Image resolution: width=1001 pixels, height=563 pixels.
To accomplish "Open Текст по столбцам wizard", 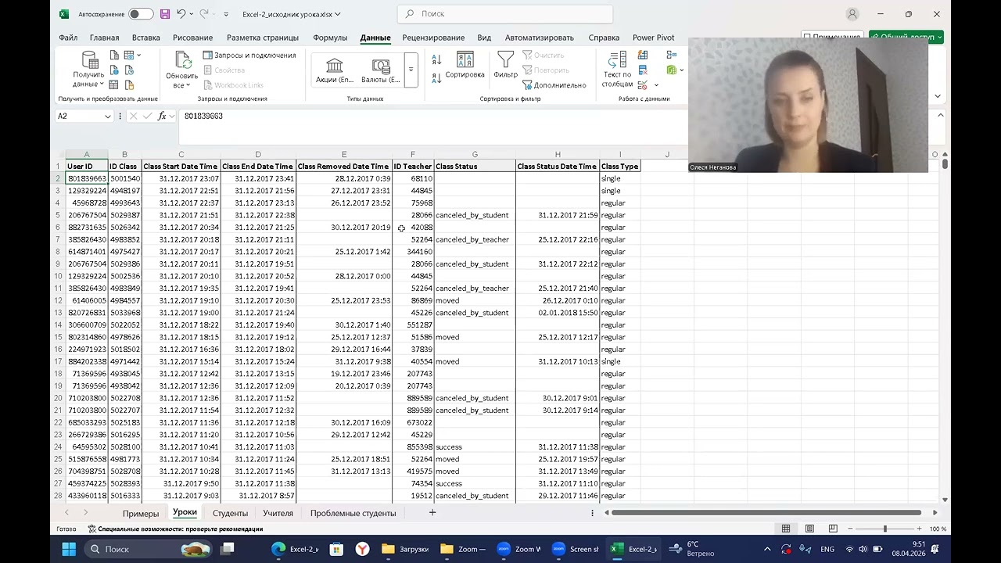I will 617,70.
